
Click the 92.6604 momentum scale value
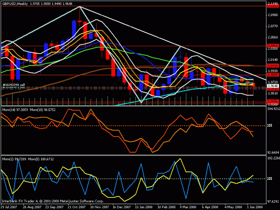(x=273, y=153)
